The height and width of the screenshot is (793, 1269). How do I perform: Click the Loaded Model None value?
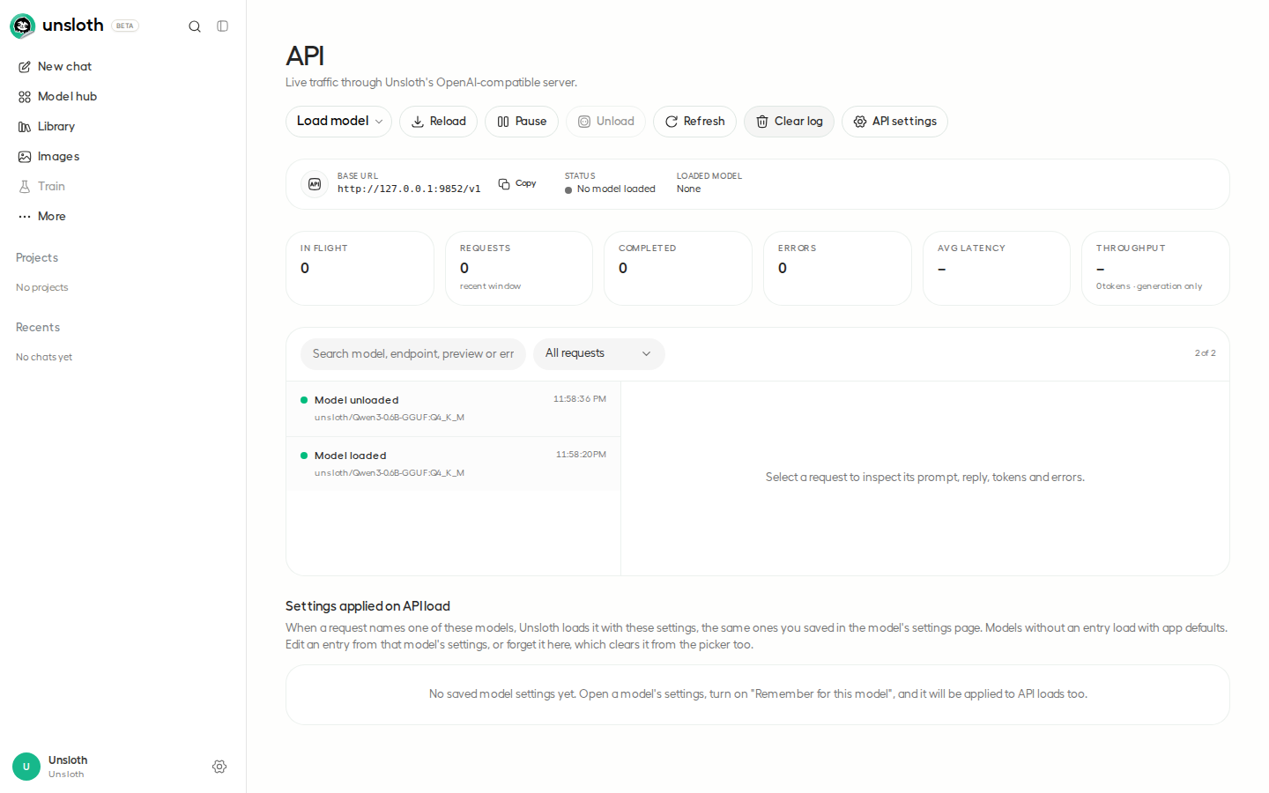689,189
